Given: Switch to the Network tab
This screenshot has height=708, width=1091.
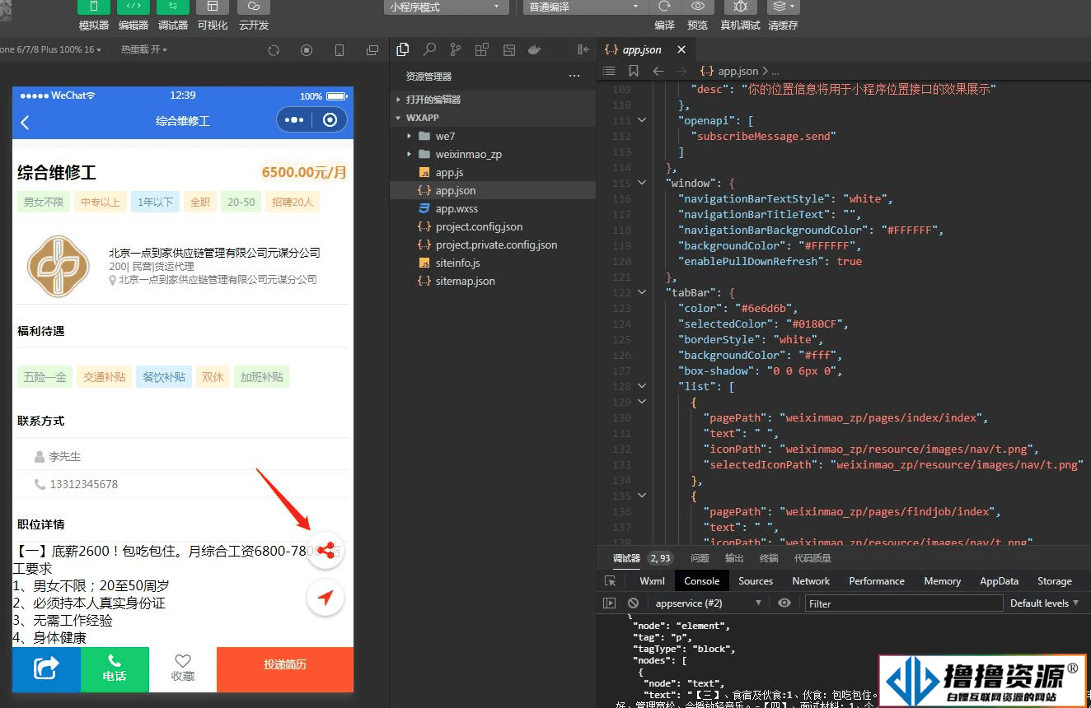Looking at the screenshot, I should [811, 580].
